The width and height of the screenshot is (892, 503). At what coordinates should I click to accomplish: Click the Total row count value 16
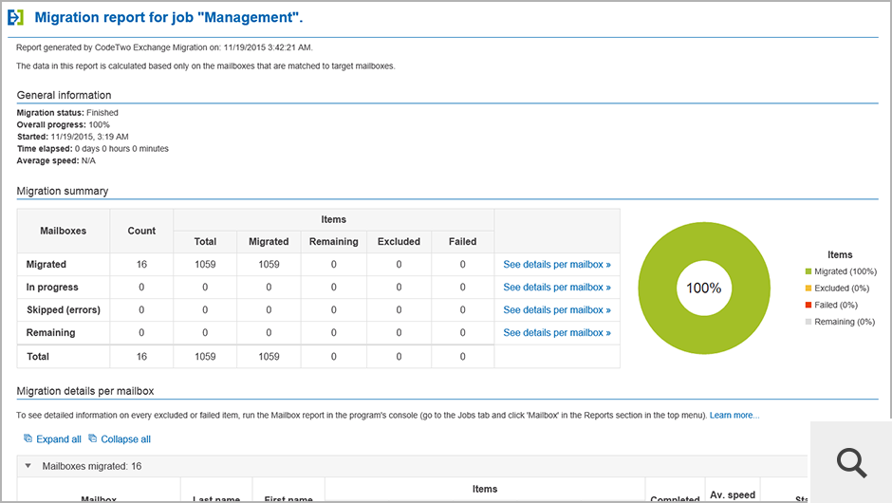coord(141,357)
